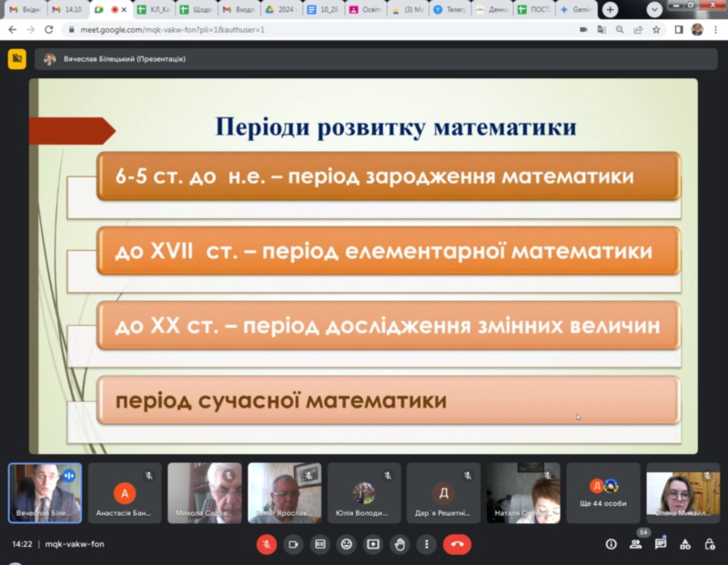
Task: Click the yellow presentation icon top-left
Action: tap(16, 59)
